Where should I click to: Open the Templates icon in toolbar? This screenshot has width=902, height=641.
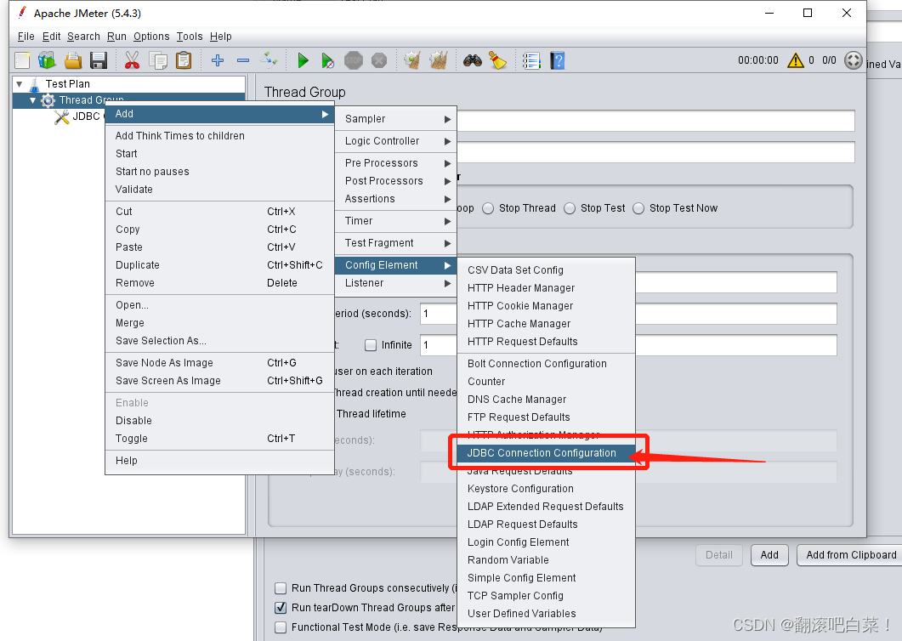tap(47, 60)
